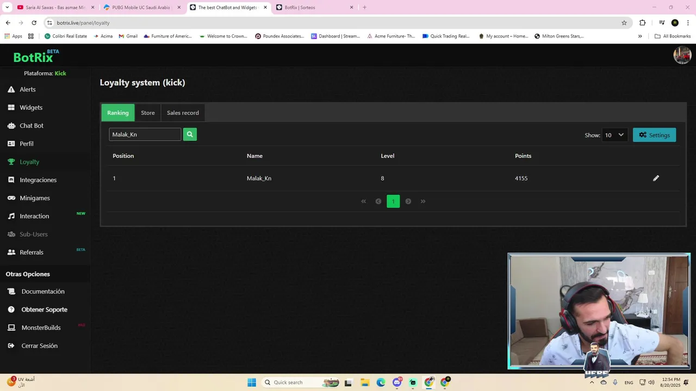This screenshot has height=391, width=696.
Task: Click the Level column header
Action: tap(388, 156)
